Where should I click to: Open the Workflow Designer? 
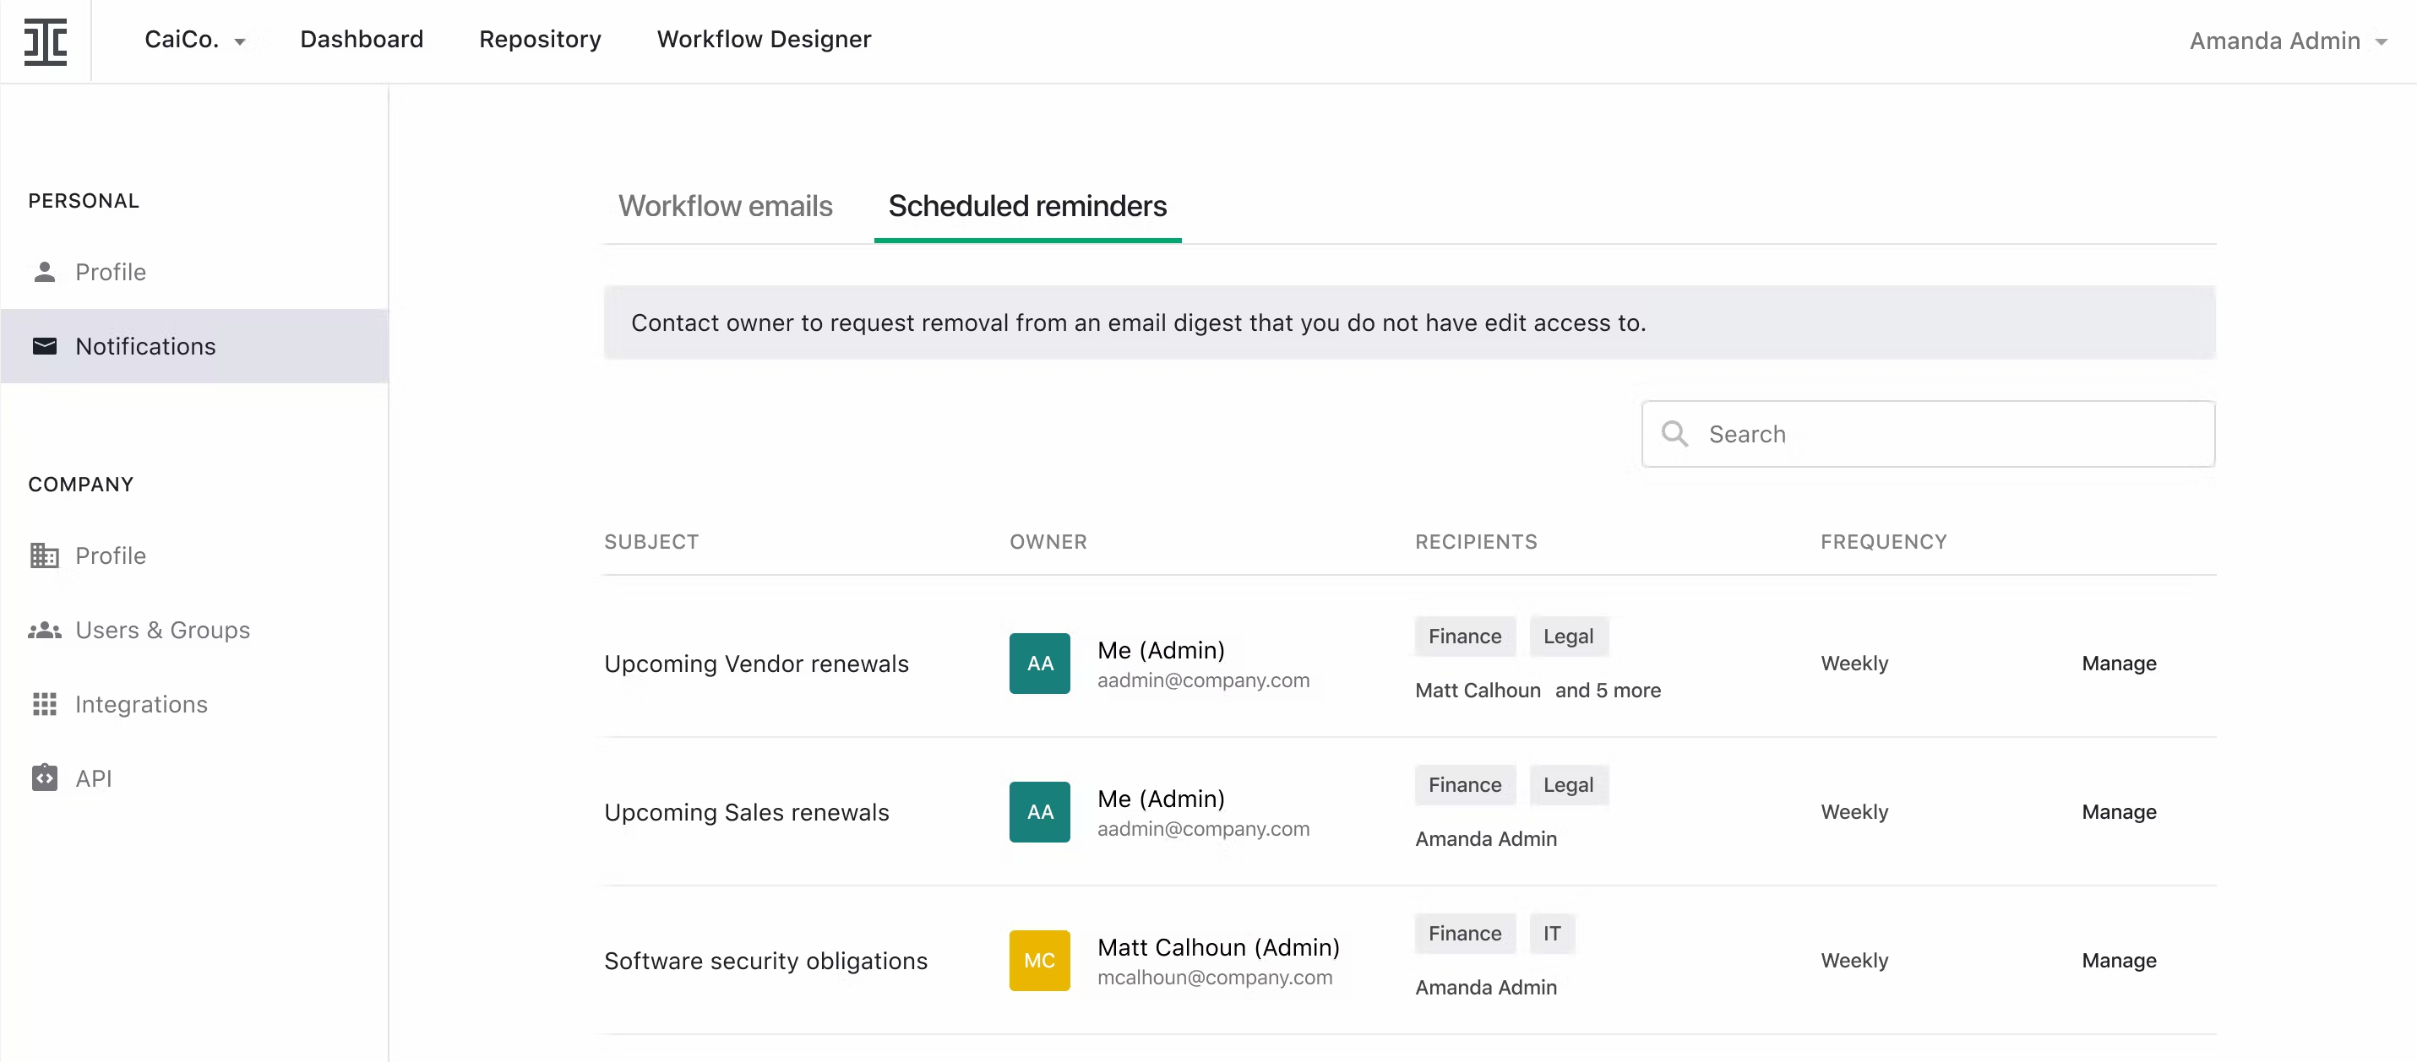[x=764, y=40]
